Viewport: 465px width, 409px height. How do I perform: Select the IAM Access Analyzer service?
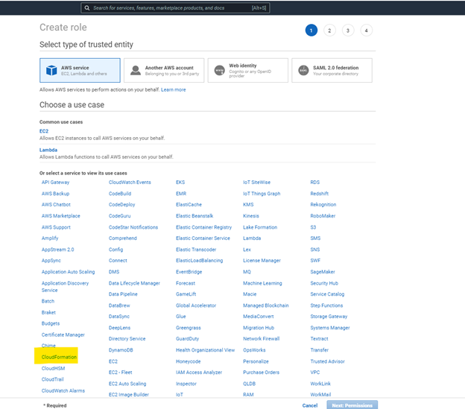pyautogui.click(x=199, y=372)
